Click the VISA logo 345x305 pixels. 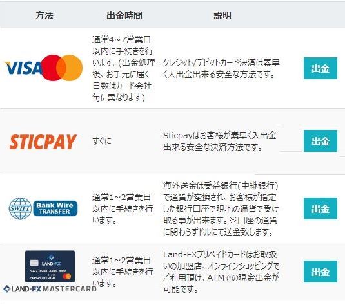coord(23,68)
